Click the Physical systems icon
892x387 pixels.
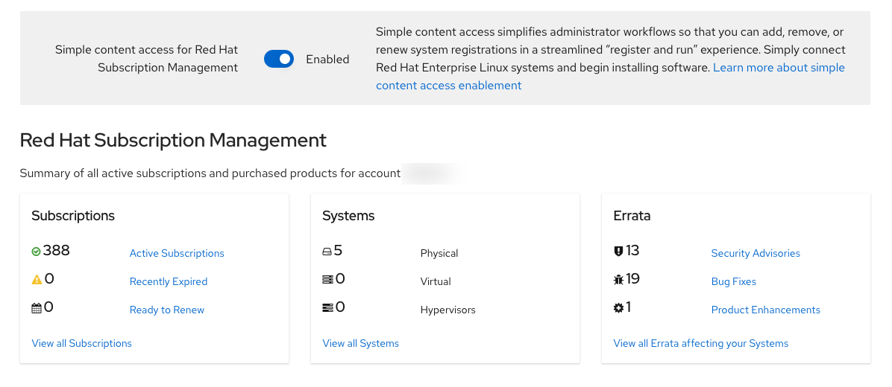327,252
